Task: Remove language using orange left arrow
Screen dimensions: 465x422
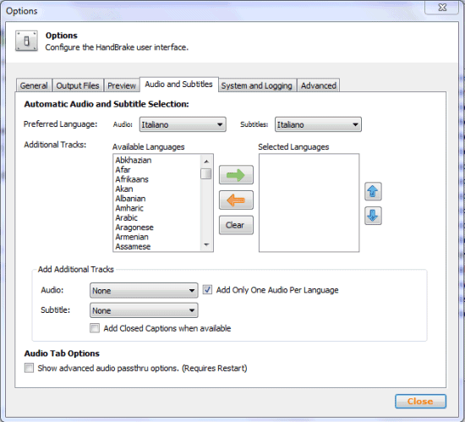Action: click(236, 200)
